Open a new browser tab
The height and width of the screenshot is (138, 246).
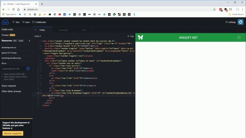[x=42, y=4]
